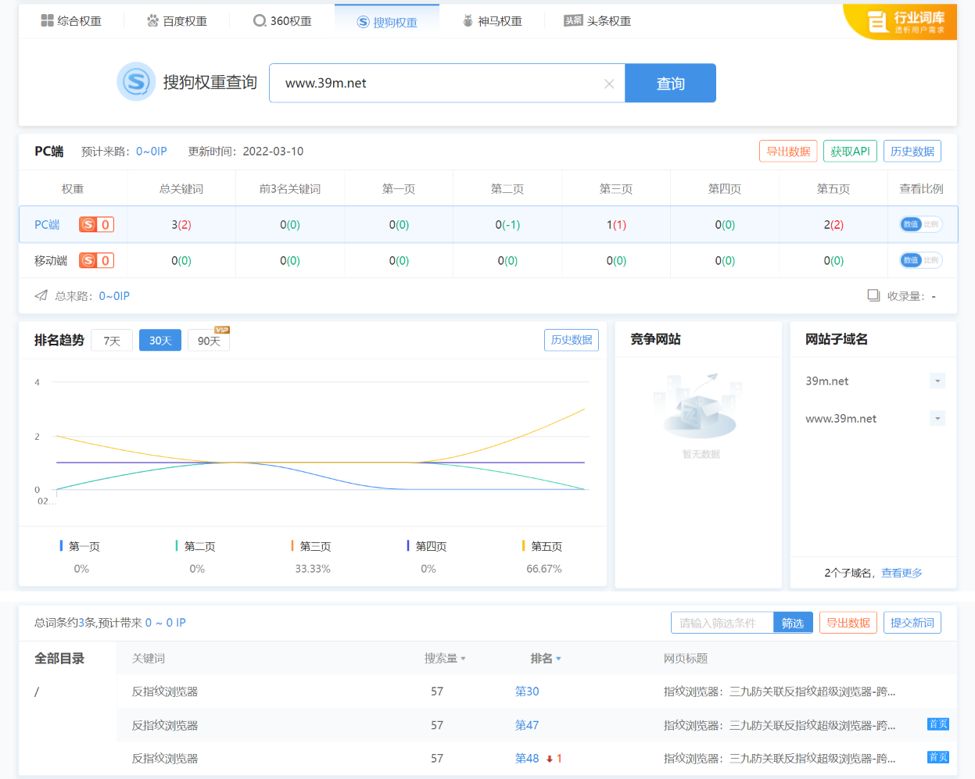
Task: Expand the 39m.net subdomain dropdown arrow
Action: coord(937,381)
